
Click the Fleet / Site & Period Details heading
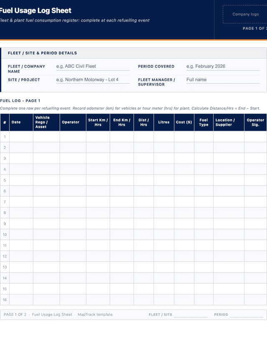tap(42, 53)
